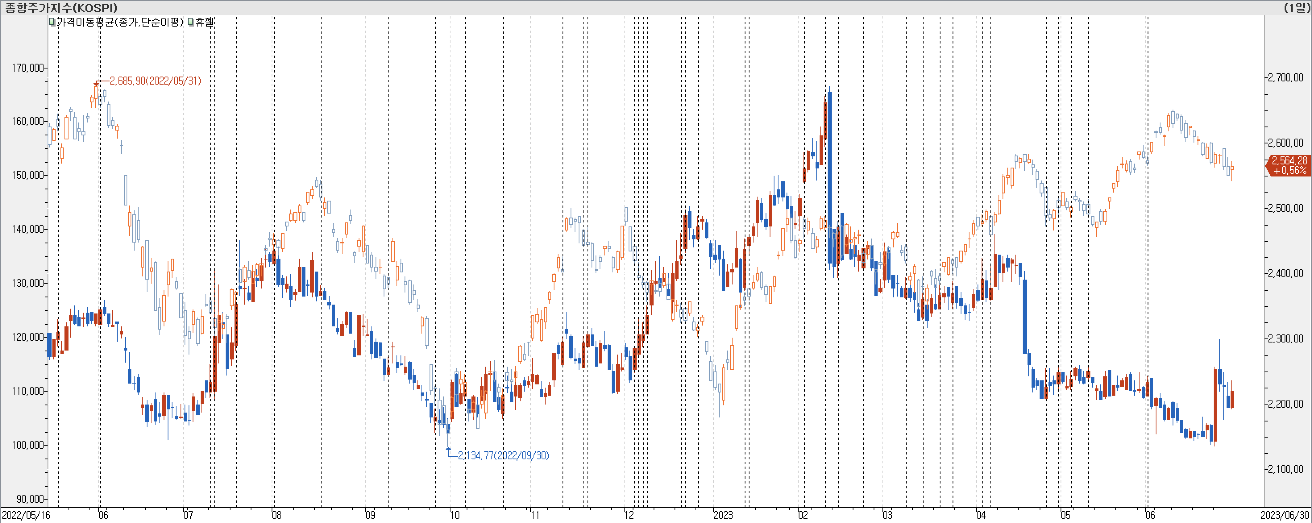Click the 종합주가지수(KOSPI) chart title
Viewport: 1312px width, 523px height.
(x=61, y=8)
